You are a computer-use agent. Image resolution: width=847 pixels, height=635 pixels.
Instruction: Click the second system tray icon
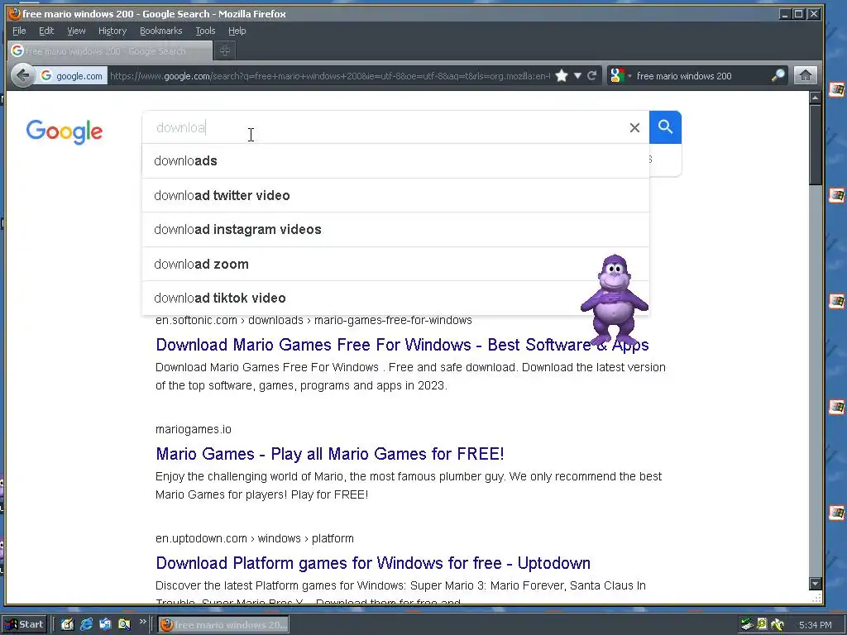(762, 625)
